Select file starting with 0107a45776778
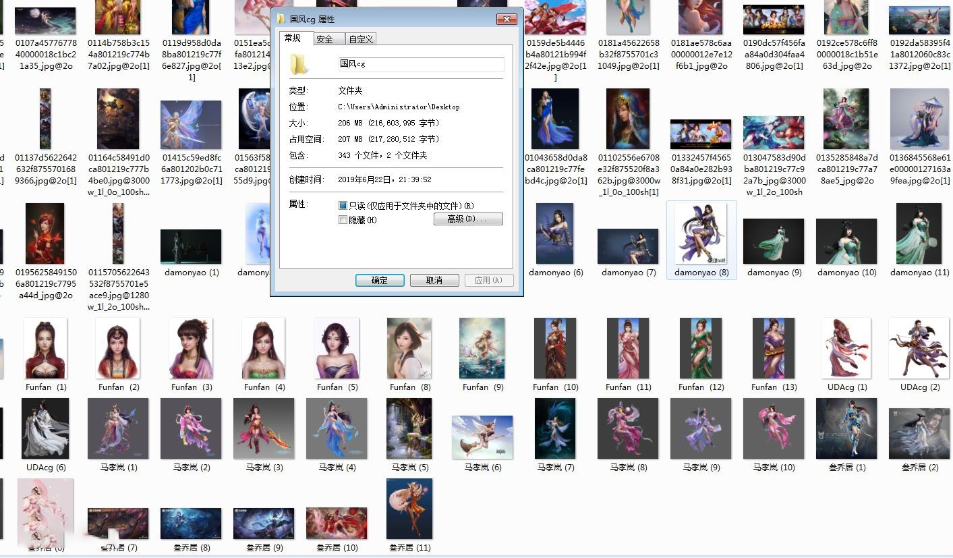 tap(45, 20)
